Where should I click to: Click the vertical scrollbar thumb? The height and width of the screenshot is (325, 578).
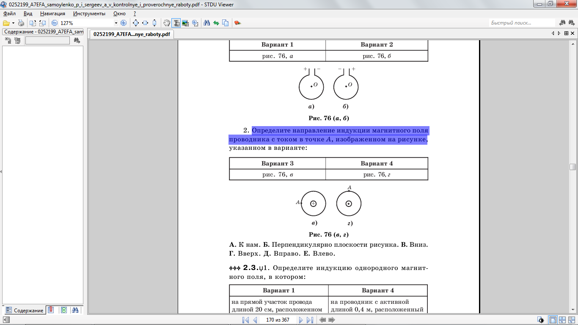[x=572, y=167]
